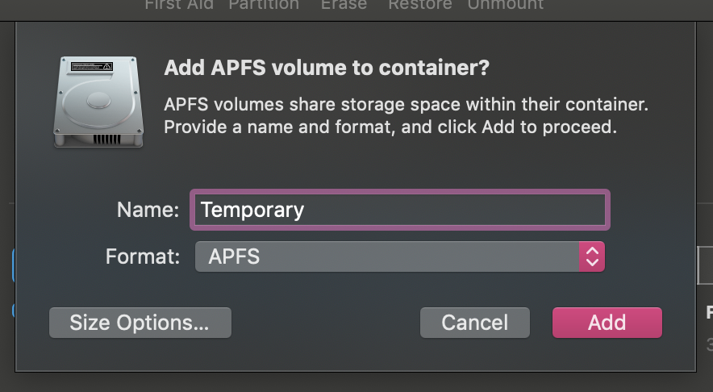Click into the Name text field
Screen dimensions: 713x392
tap(400, 210)
